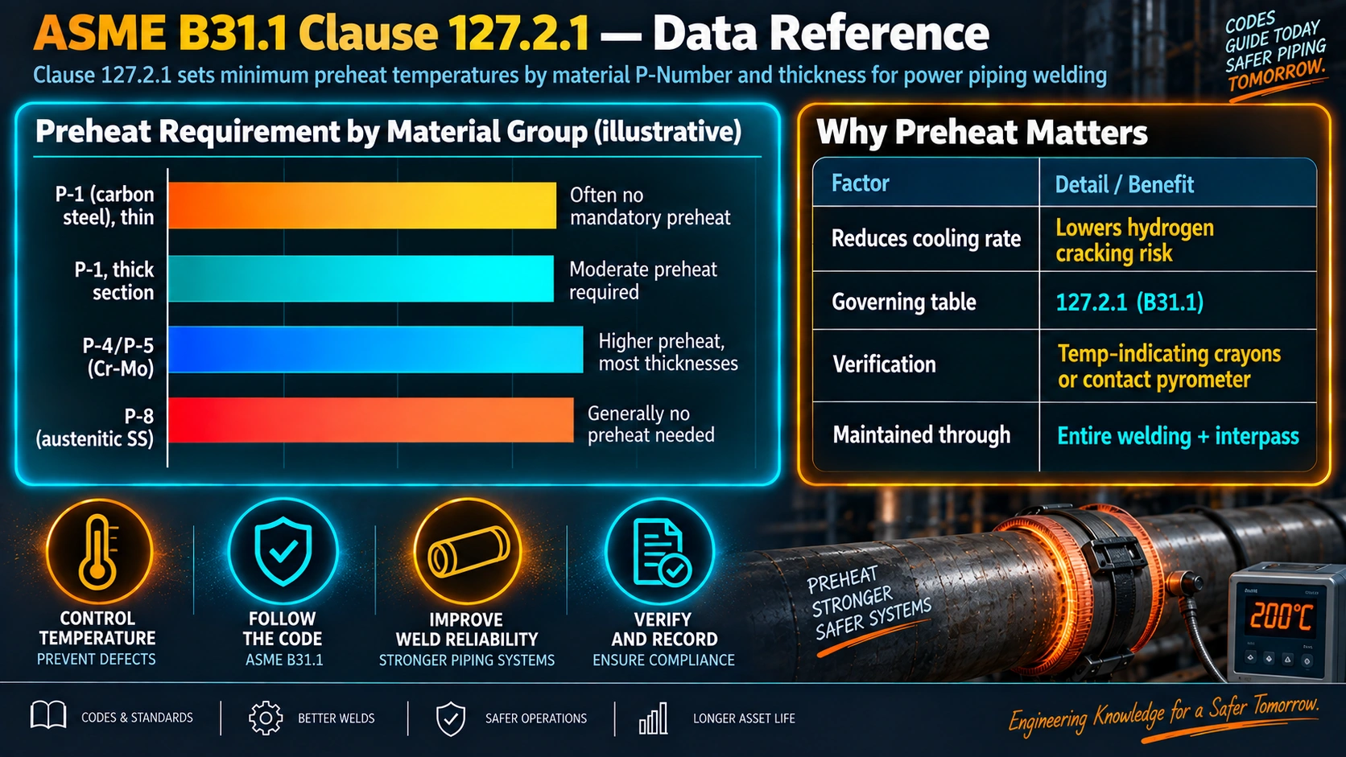Click the 'FOLLOW THE CODE' caption
This screenshot has height=757, width=1346.
[x=283, y=629]
